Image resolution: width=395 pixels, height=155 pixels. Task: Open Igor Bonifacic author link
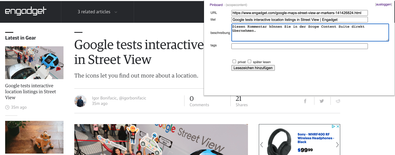[104, 98]
